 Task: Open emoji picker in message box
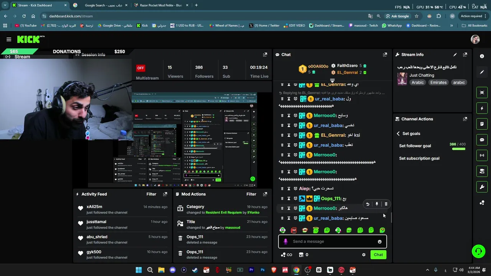(x=380, y=242)
